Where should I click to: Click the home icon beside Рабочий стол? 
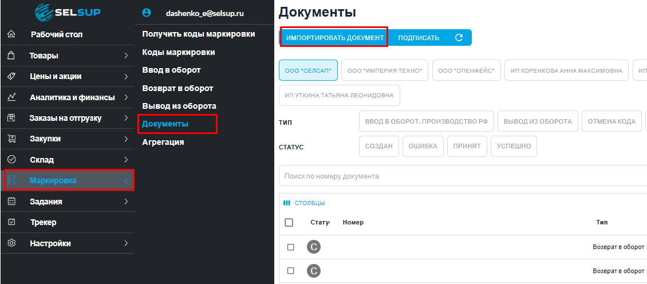(x=11, y=34)
